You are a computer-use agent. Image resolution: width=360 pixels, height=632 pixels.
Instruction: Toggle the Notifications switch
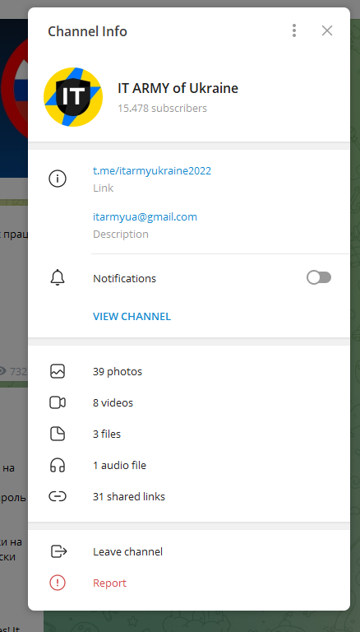319,277
